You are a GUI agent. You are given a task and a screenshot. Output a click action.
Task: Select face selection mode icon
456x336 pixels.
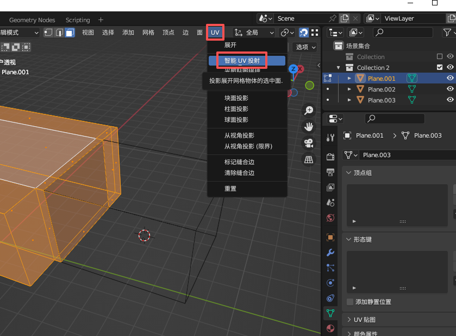click(70, 33)
